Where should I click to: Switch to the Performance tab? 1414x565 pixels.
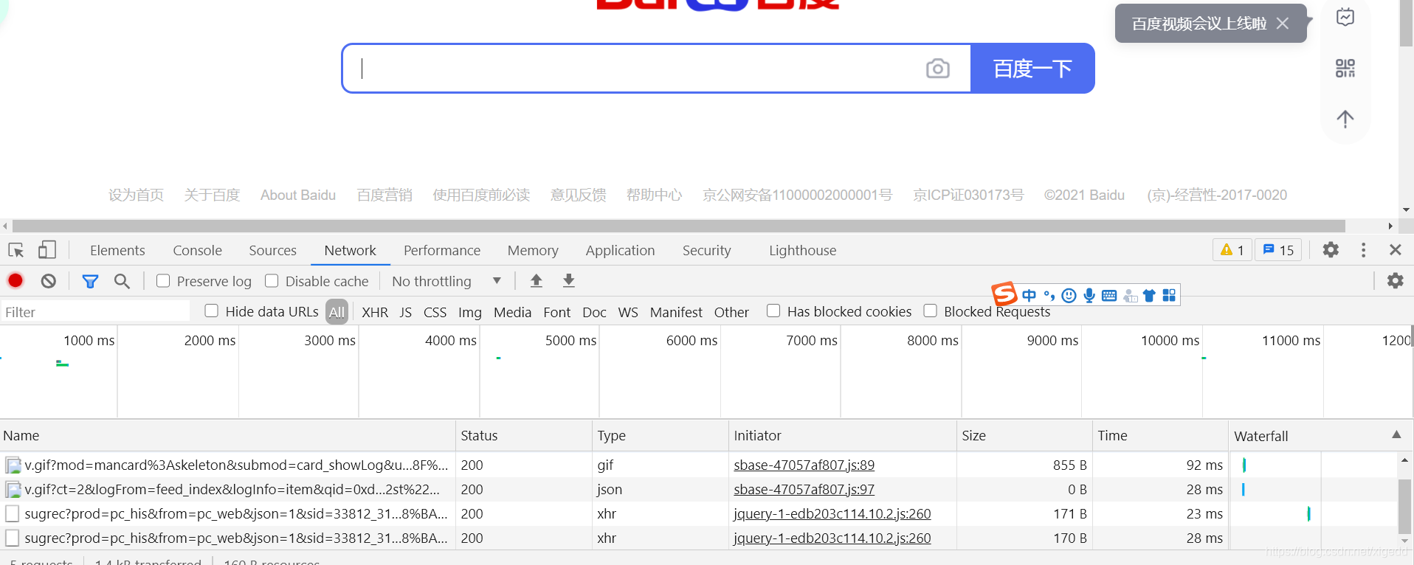pyautogui.click(x=441, y=251)
